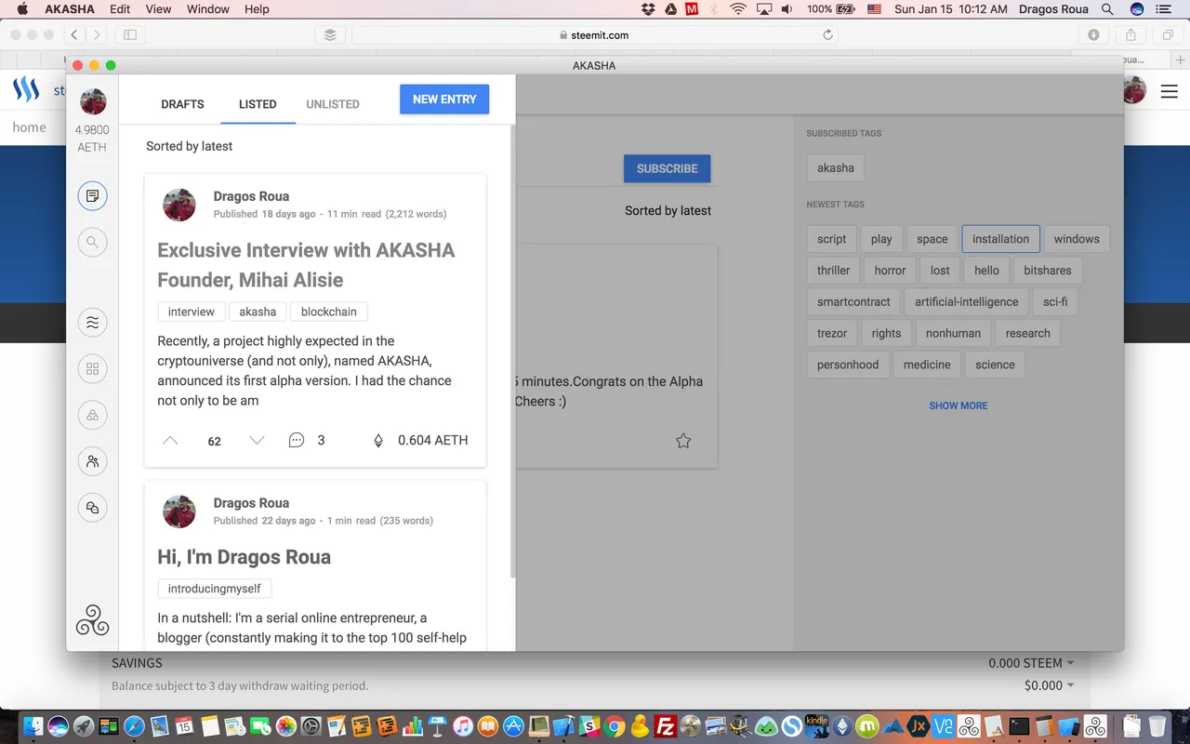Expand the 0.000 STEEM savings dropdown

click(x=1031, y=663)
